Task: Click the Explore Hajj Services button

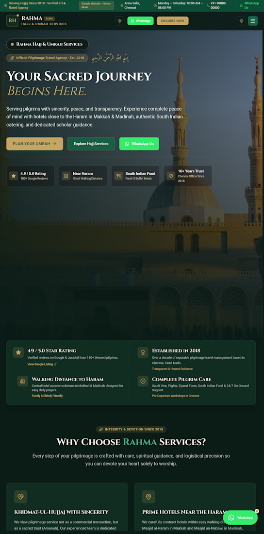Action: (91, 144)
